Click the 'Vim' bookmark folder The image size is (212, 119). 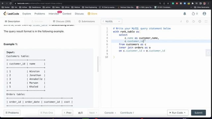click(14, 7)
